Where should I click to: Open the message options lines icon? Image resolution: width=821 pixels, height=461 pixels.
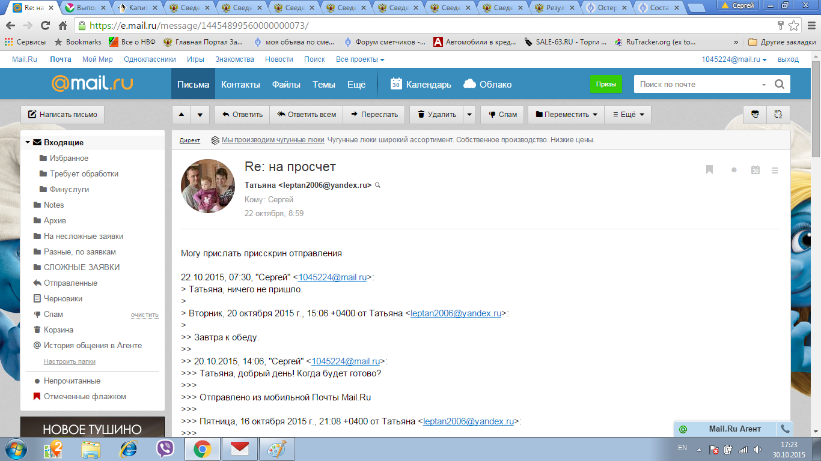(x=775, y=170)
